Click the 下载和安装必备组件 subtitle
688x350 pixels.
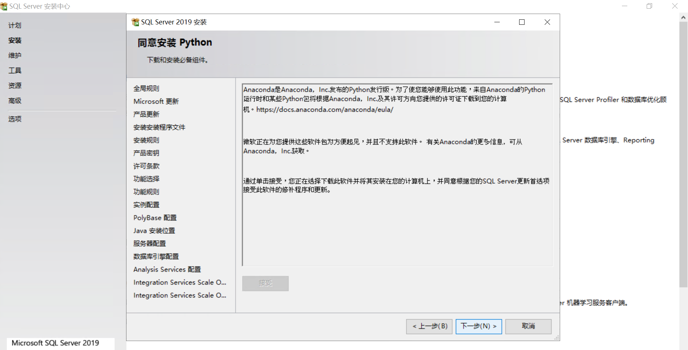177,60
